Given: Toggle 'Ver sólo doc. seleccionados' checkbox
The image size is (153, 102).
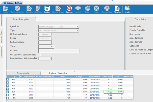Looking at the screenshot, I should (x=40, y=55).
